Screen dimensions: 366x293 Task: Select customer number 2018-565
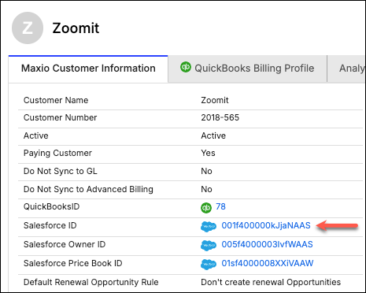[x=220, y=117]
